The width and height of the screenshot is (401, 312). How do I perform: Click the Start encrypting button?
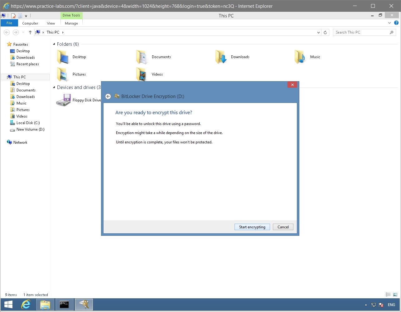(252, 227)
